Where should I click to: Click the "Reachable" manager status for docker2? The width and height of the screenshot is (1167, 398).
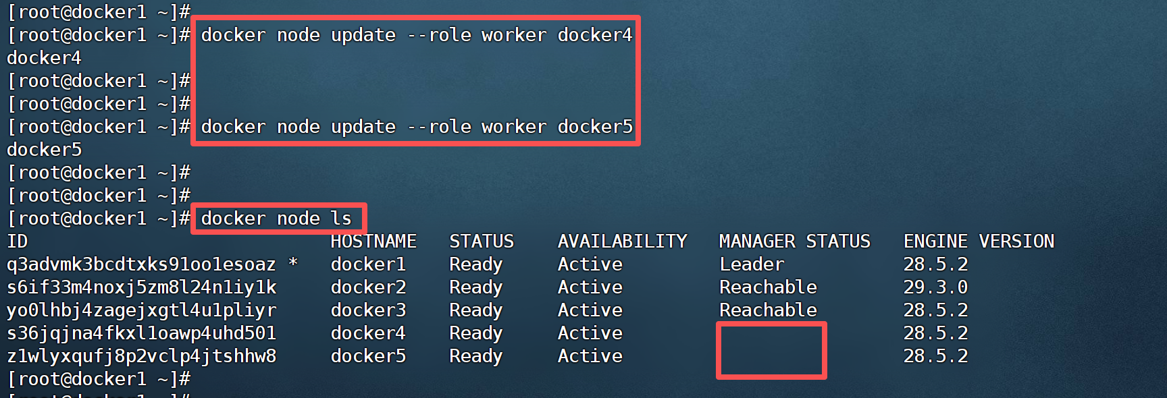point(768,287)
